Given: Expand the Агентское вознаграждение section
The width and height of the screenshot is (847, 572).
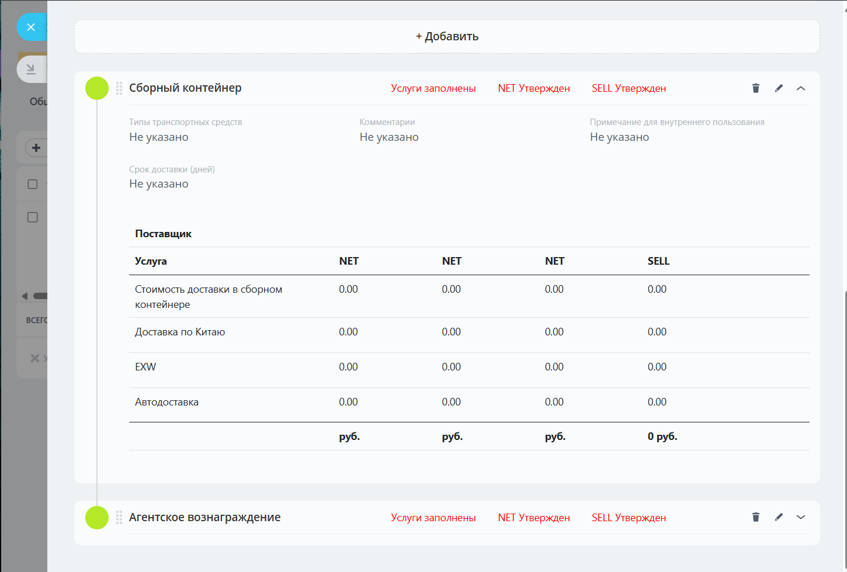Looking at the screenshot, I should [x=801, y=517].
